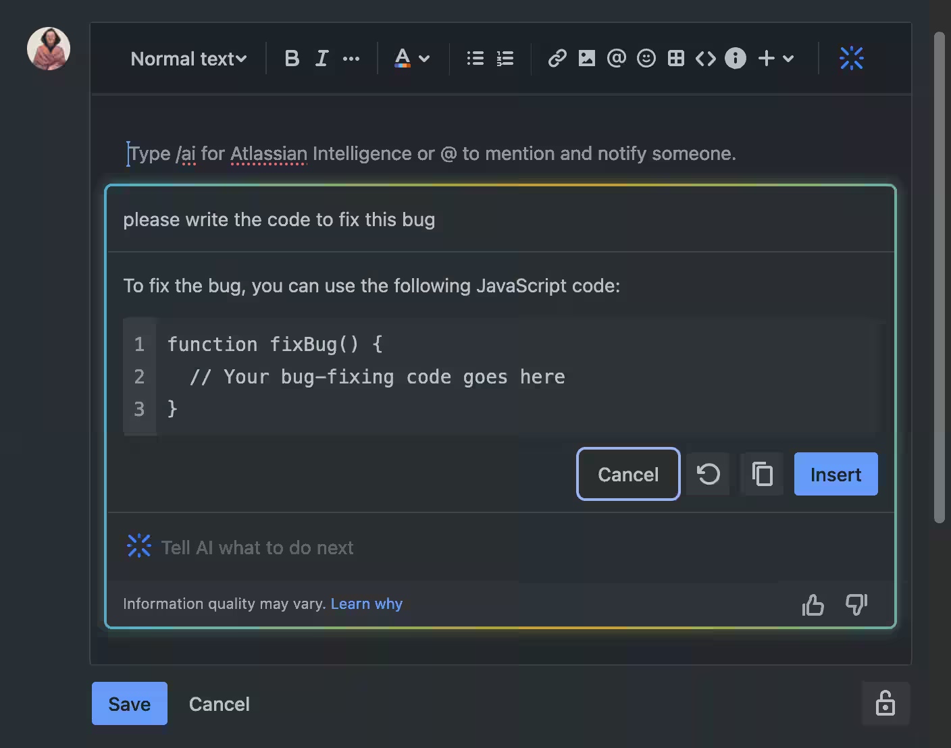Insert a code snippet
951x748 pixels.
pos(706,59)
